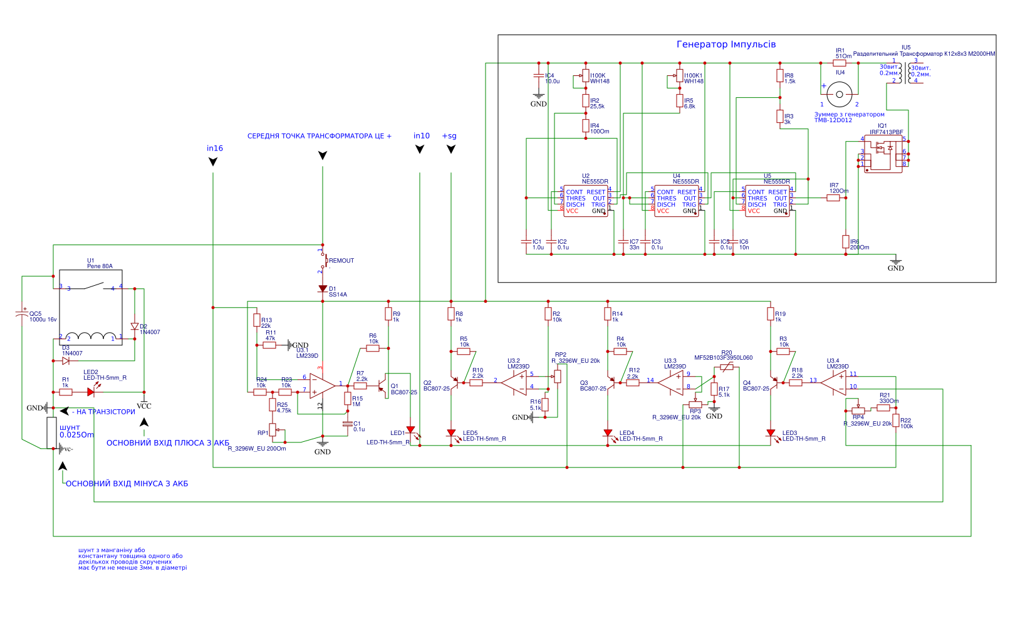This screenshot has height=628, width=1035.
Task: Select the LED5 red LED symbol
Action: 451,433
